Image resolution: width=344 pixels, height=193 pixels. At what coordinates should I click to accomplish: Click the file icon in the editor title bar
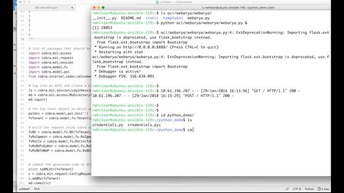(x=157, y=2)
